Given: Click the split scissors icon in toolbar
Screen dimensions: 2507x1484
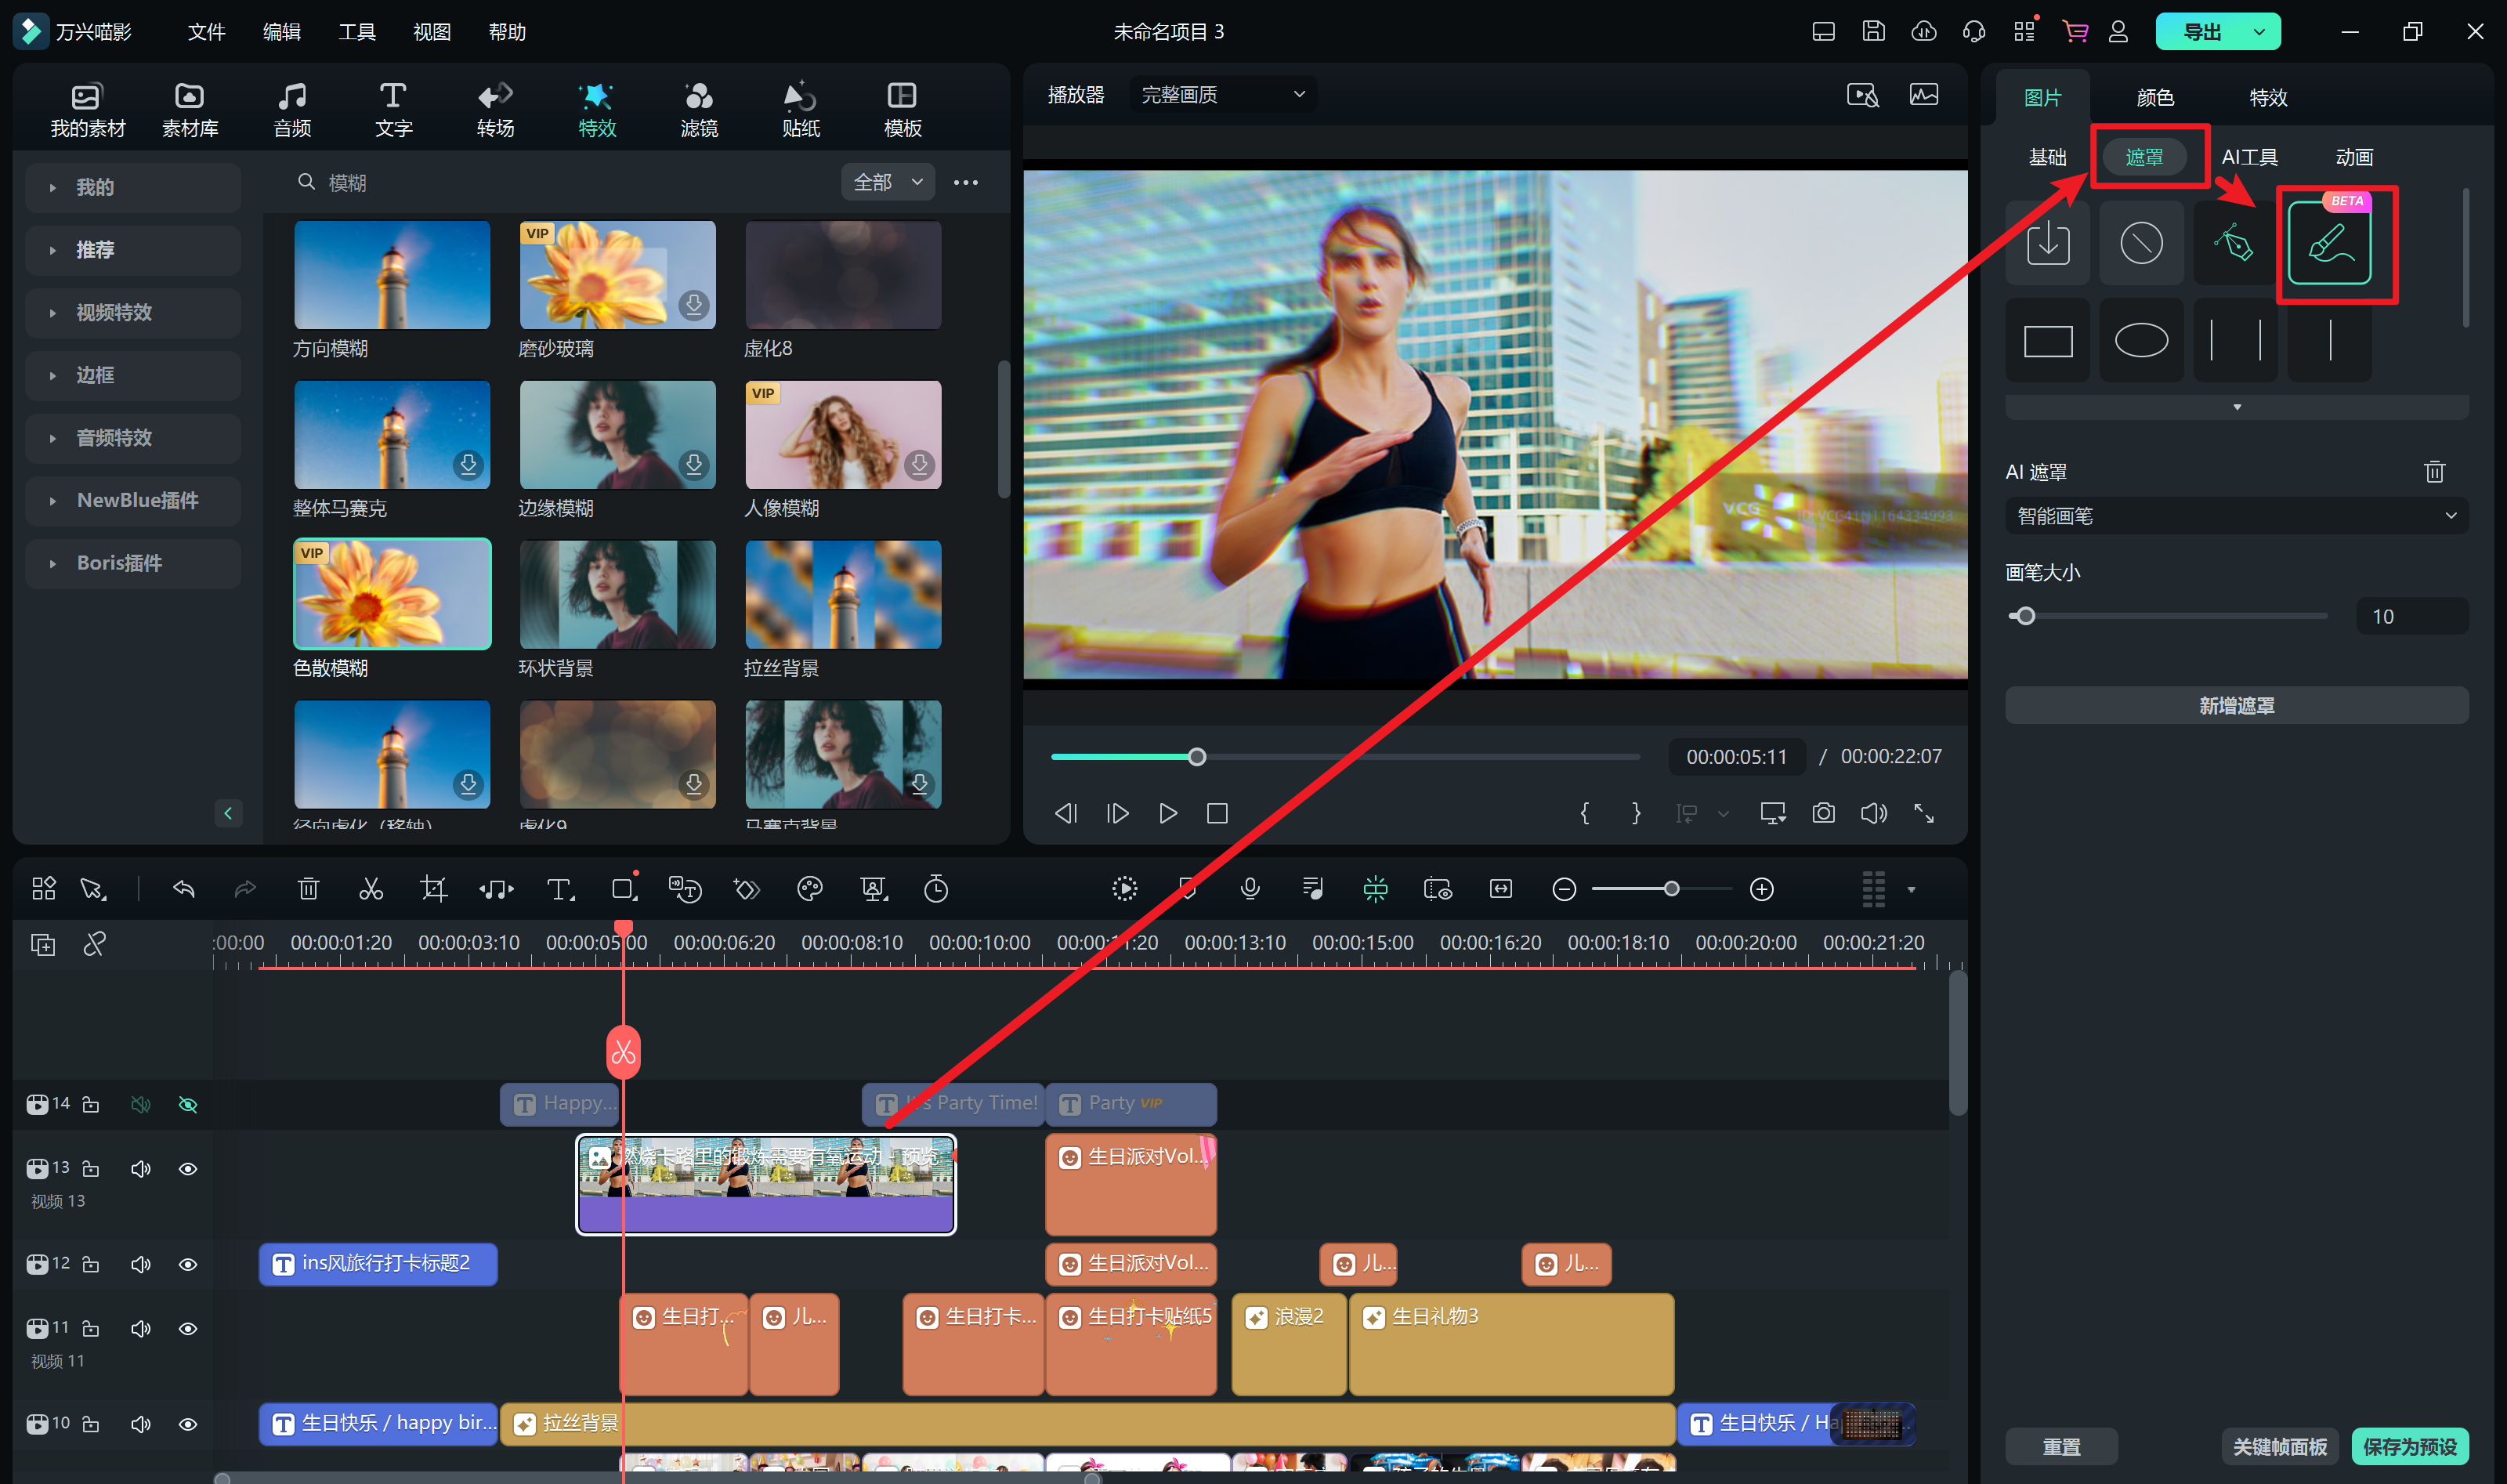Looking at the screenshot, I should [371, 889].
